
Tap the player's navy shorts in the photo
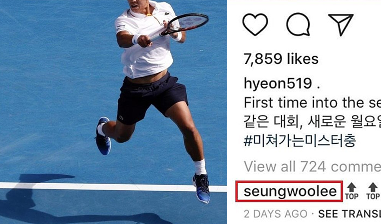152,99
